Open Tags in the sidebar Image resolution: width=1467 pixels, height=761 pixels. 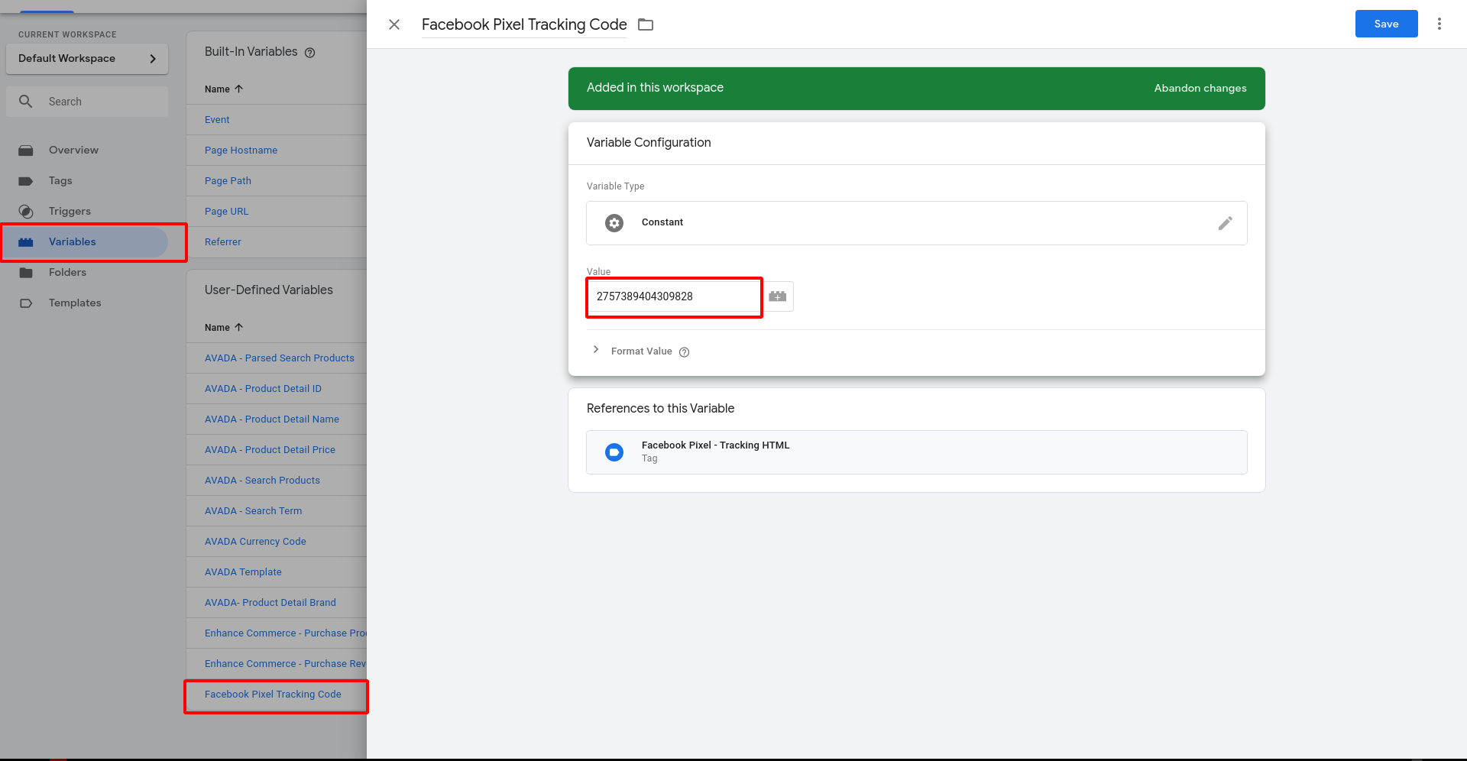tap(60, 181)
